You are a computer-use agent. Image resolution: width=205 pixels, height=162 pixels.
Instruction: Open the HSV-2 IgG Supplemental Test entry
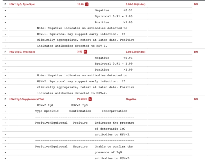click(x=27, y=99)
